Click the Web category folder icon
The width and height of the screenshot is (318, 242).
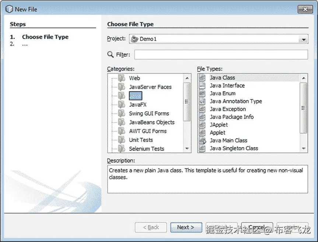pyautogui.click(x=122, y=78)
